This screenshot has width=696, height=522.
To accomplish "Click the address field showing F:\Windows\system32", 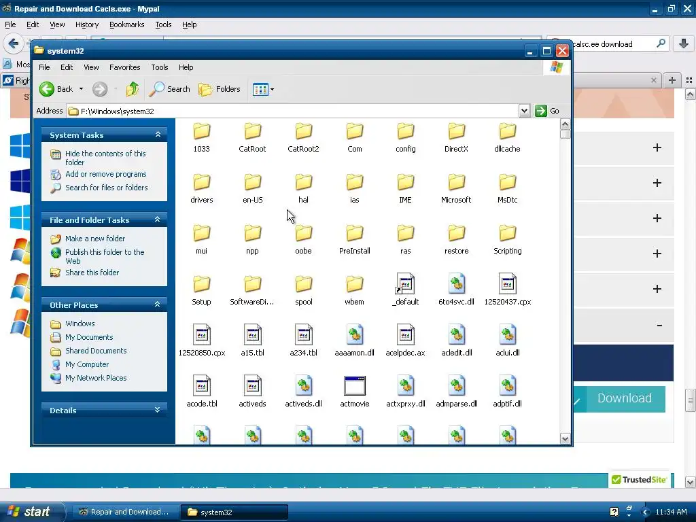I will (292, 111).
